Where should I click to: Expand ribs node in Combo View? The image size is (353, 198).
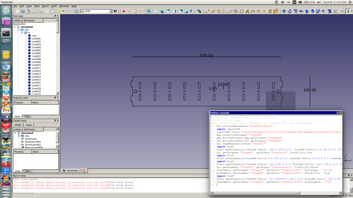[x=18, y=136]
